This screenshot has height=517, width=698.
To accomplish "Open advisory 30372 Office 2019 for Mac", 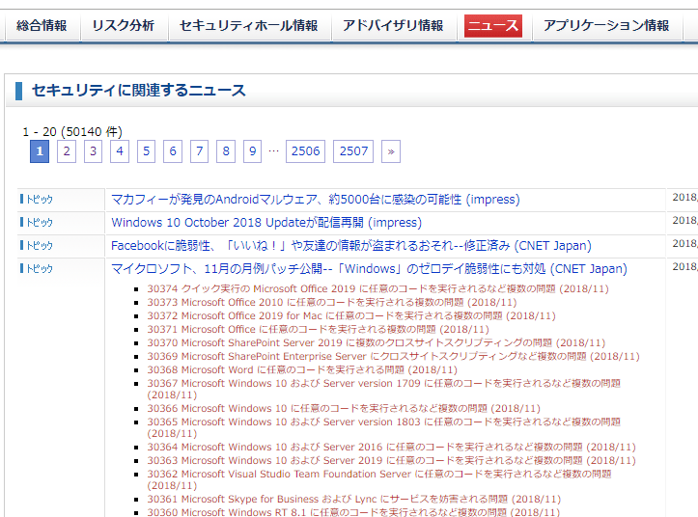I will pyautogui.click(x=351, y=316).
